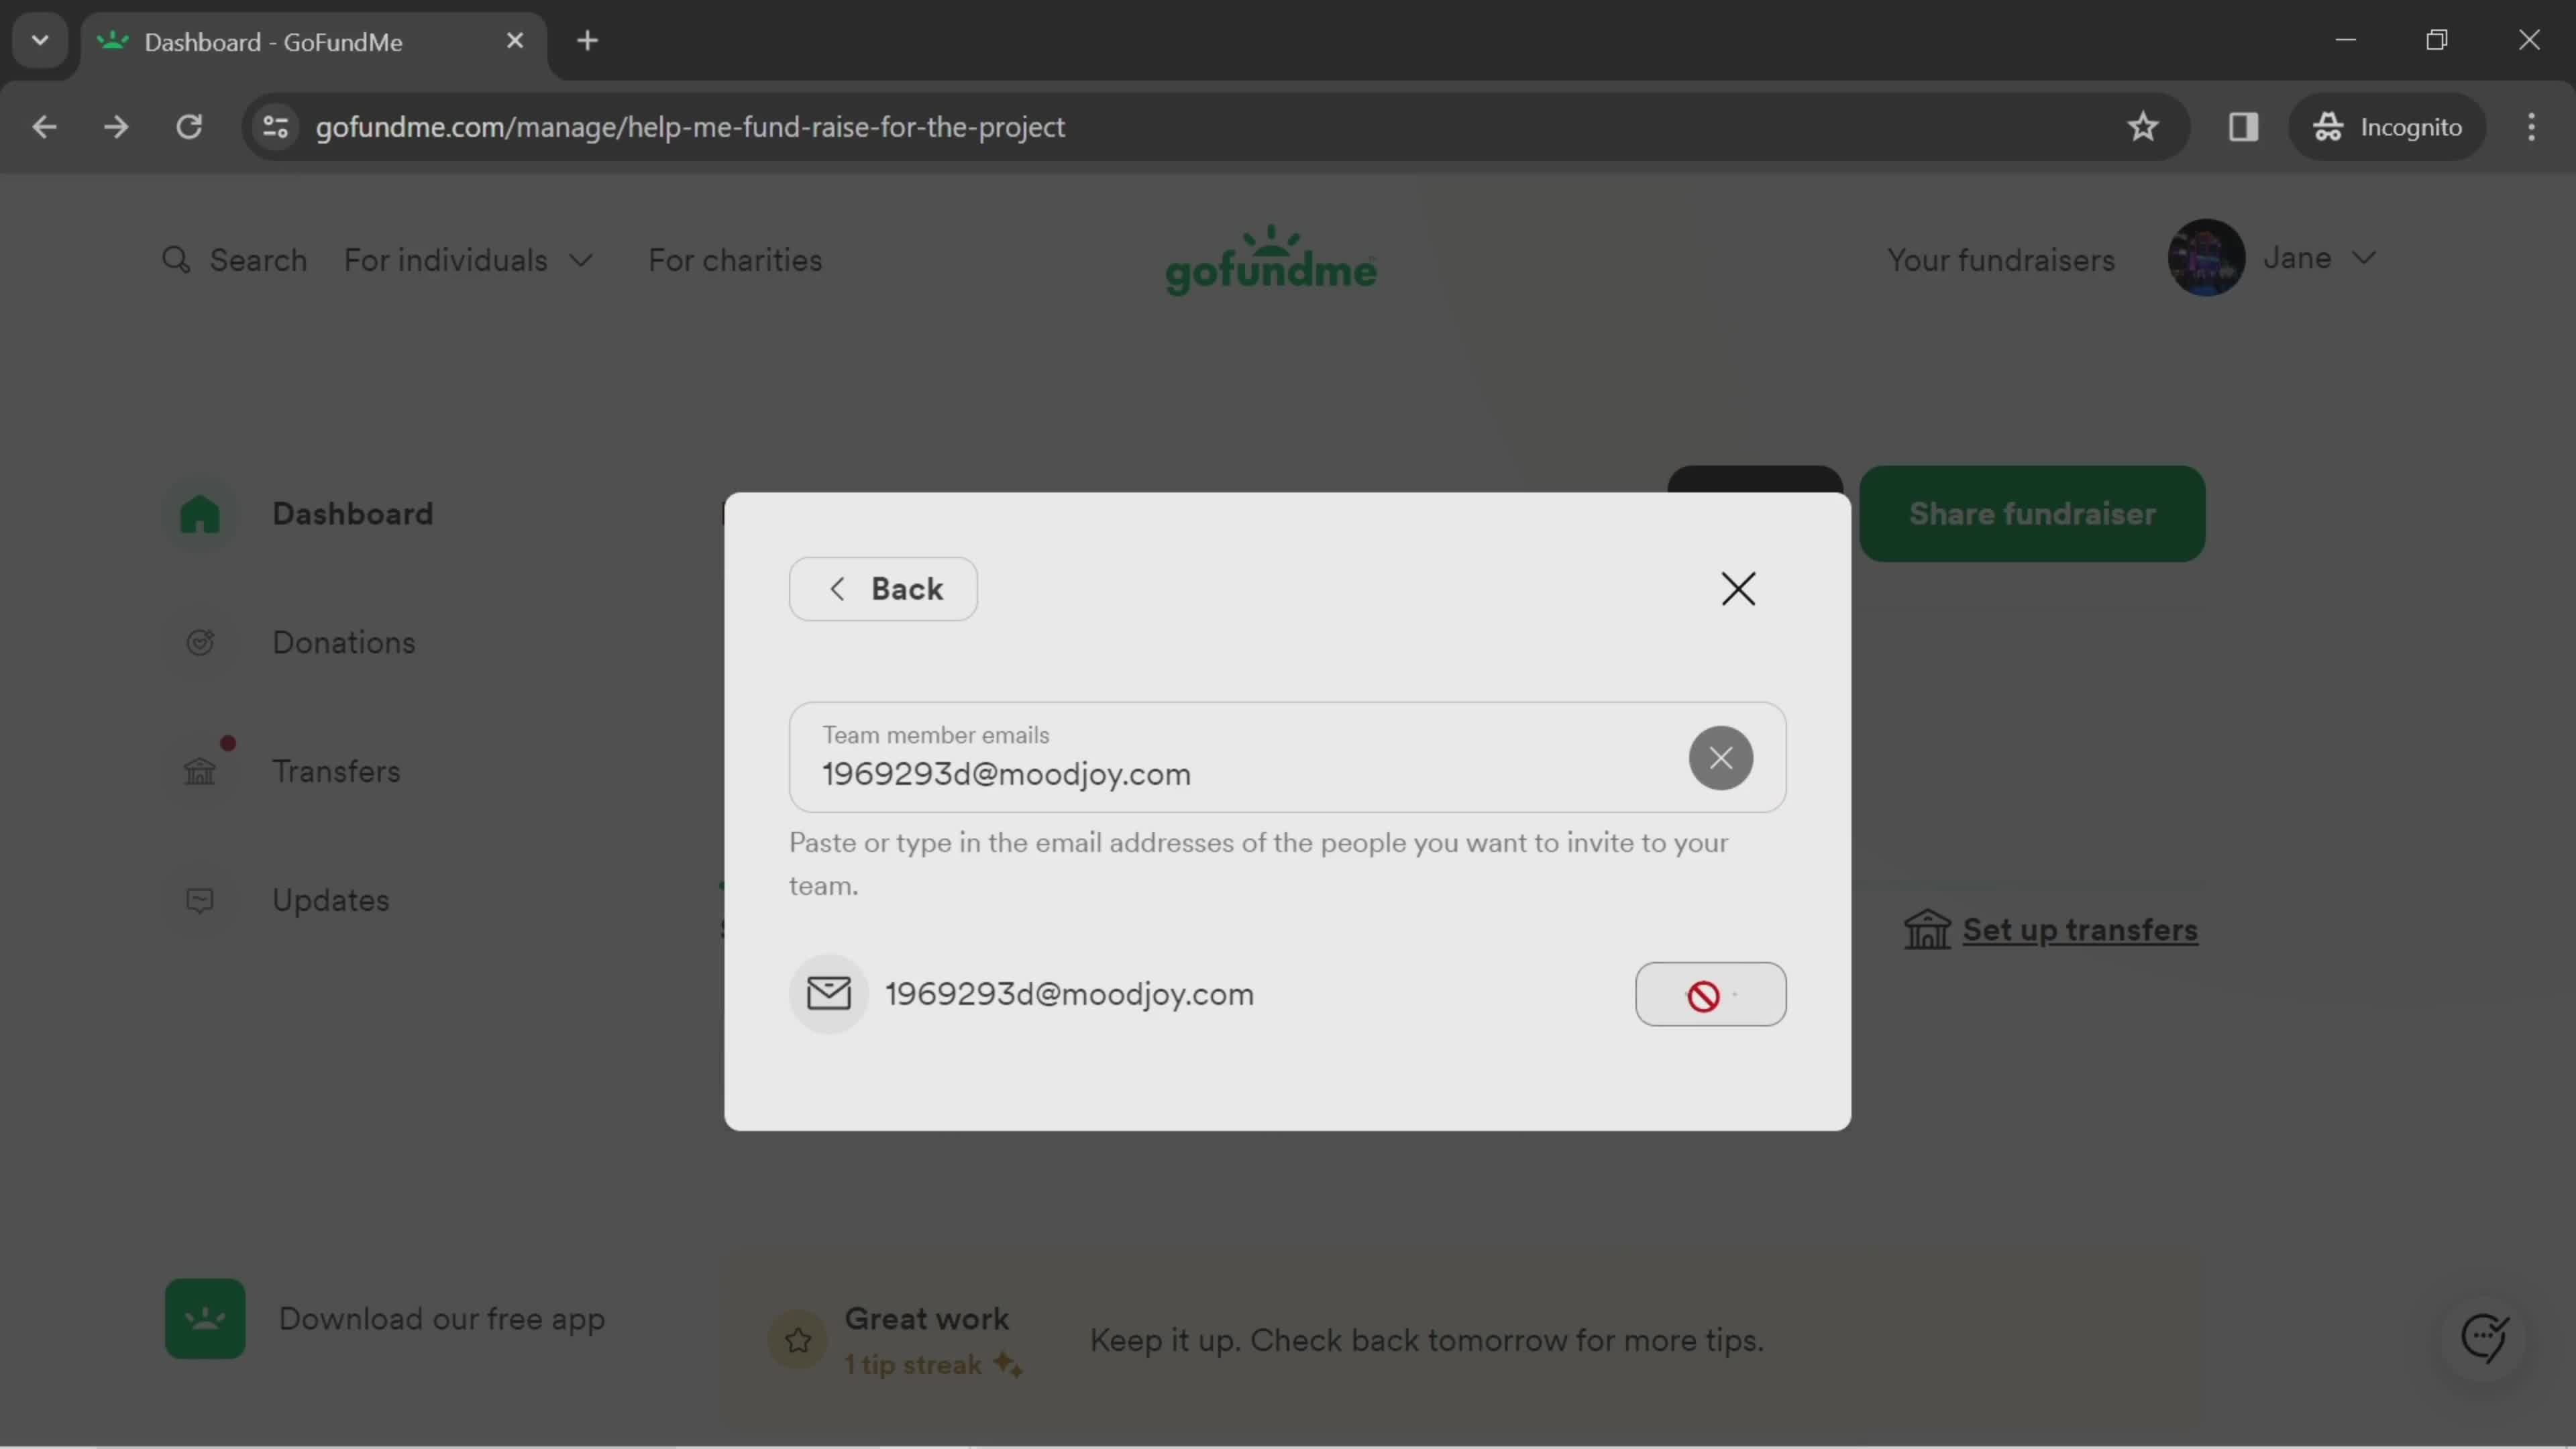Click the GoFundMe logo icon
The height and width of the screenshot is (1449, 2576).
(1271, 260)
